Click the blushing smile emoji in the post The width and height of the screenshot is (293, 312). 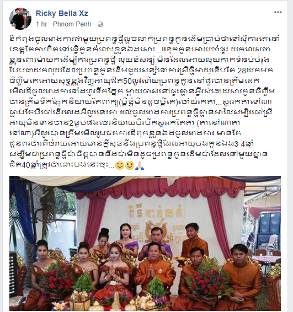(120, 165)
